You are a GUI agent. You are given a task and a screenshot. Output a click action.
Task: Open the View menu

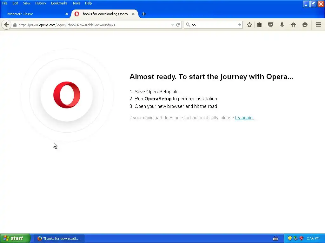(27, 3)
